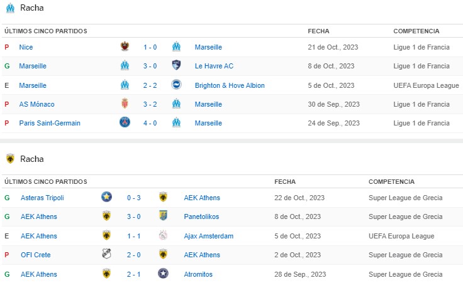Click the Paris Saint-Germain crest
Image resolution: width=463 pixels, height=283 pixels.
click(x=125, y=123)
